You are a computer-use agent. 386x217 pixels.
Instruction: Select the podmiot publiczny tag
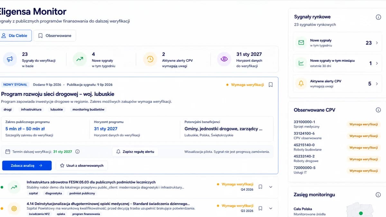[82, 193]
